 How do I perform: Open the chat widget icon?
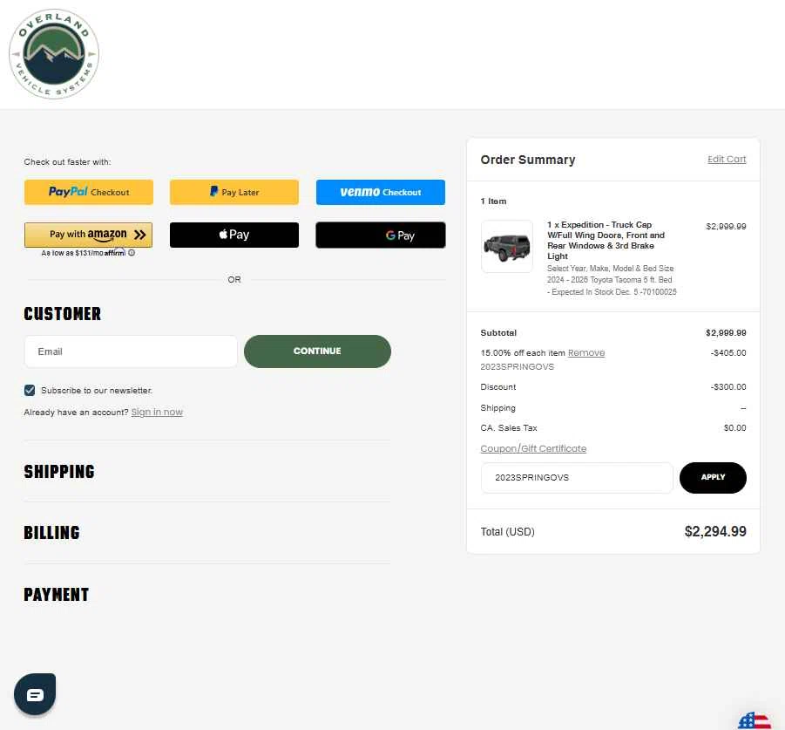(x=35, y=694)
